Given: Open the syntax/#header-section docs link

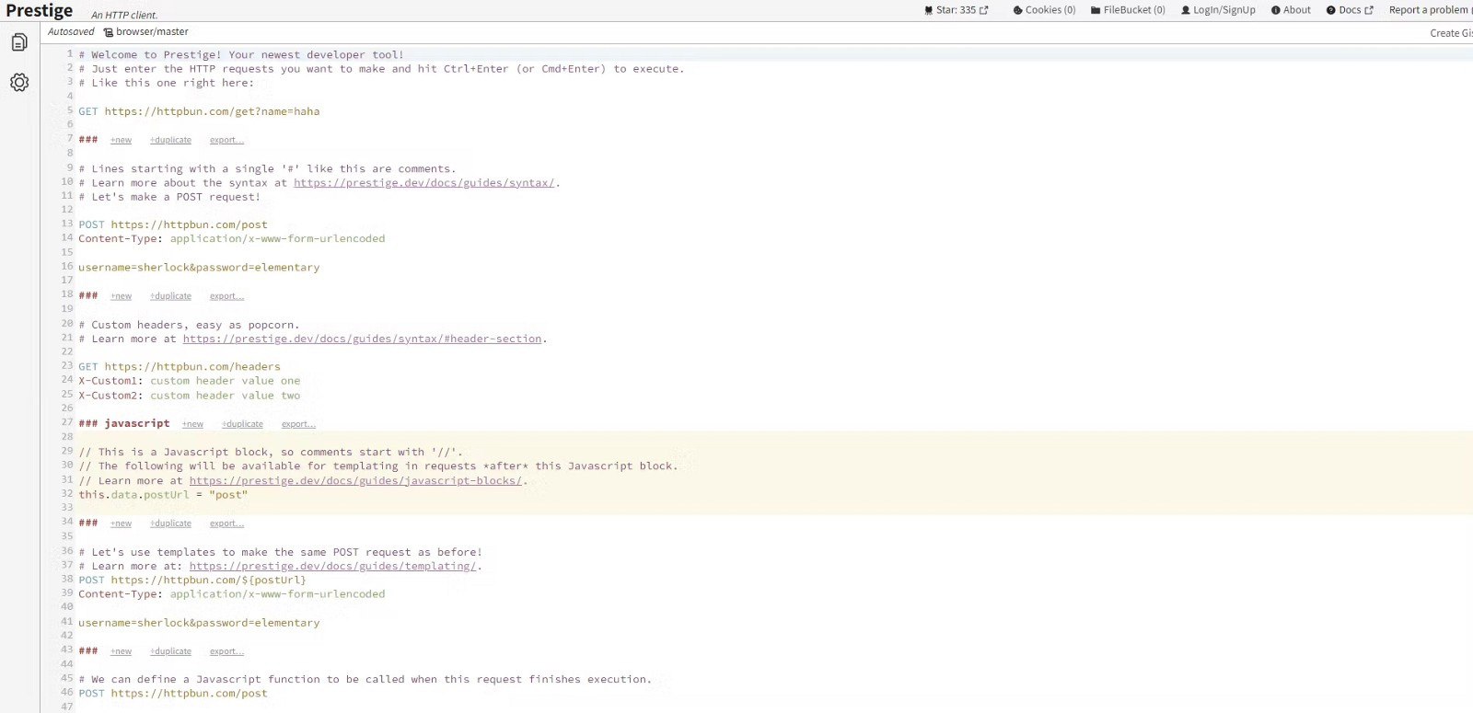Looking at the screenshot, I should [x=363, y=339].
